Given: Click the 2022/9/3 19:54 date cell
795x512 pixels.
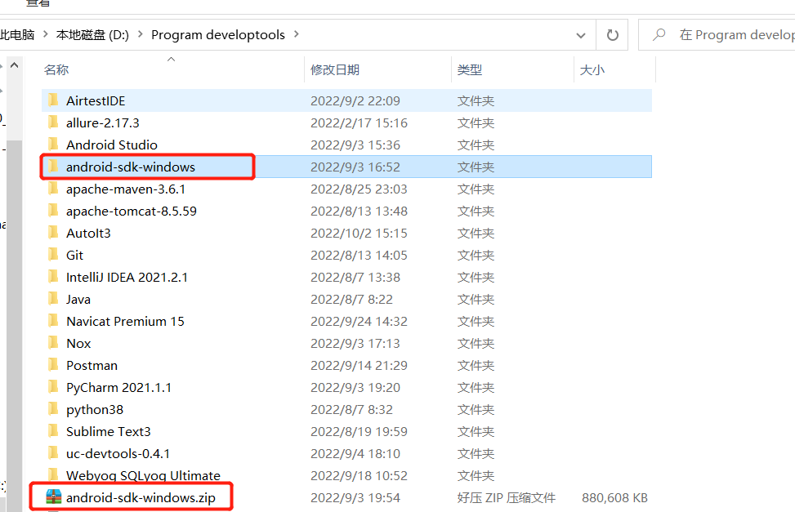Looking at the screenshot, I should (x=355, y=497).
